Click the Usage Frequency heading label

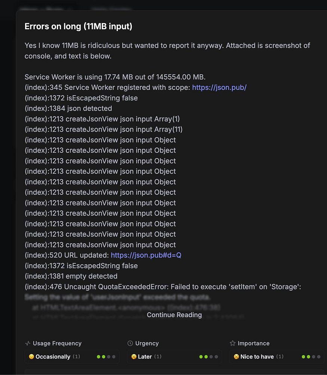(x=57, y=343)
